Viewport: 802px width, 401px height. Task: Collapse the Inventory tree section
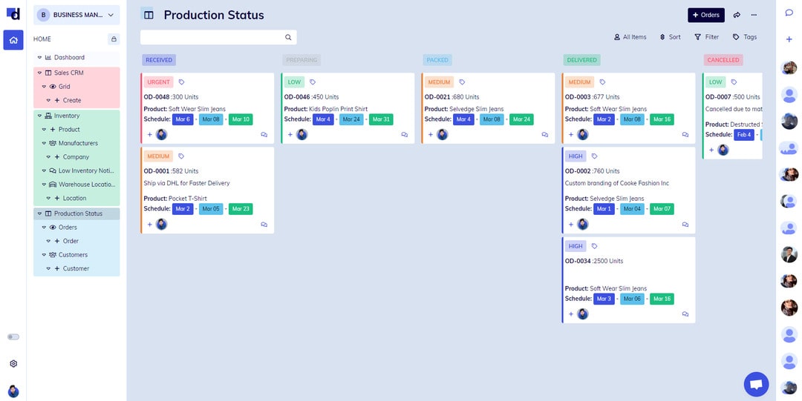click(39, 116)
